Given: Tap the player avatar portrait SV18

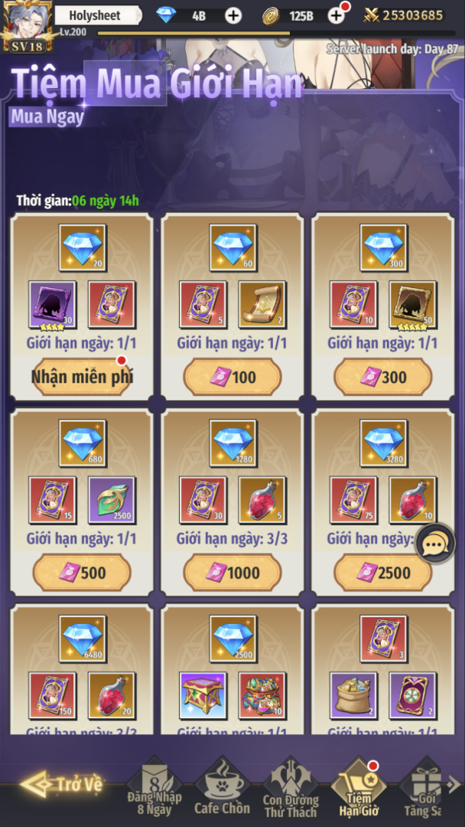Looking at the screenshot, I should (26, 26).
